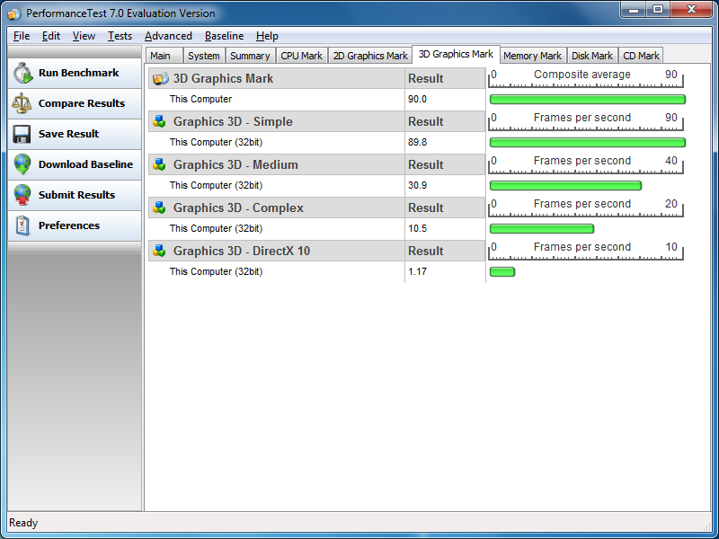Minimize the PerformanceTest window

[x=634, y=10]
